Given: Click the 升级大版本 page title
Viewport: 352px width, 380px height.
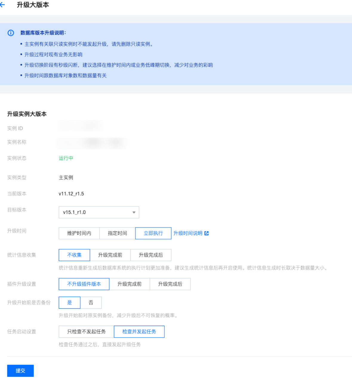Looking at the screenshot, I should pos(33,5).
